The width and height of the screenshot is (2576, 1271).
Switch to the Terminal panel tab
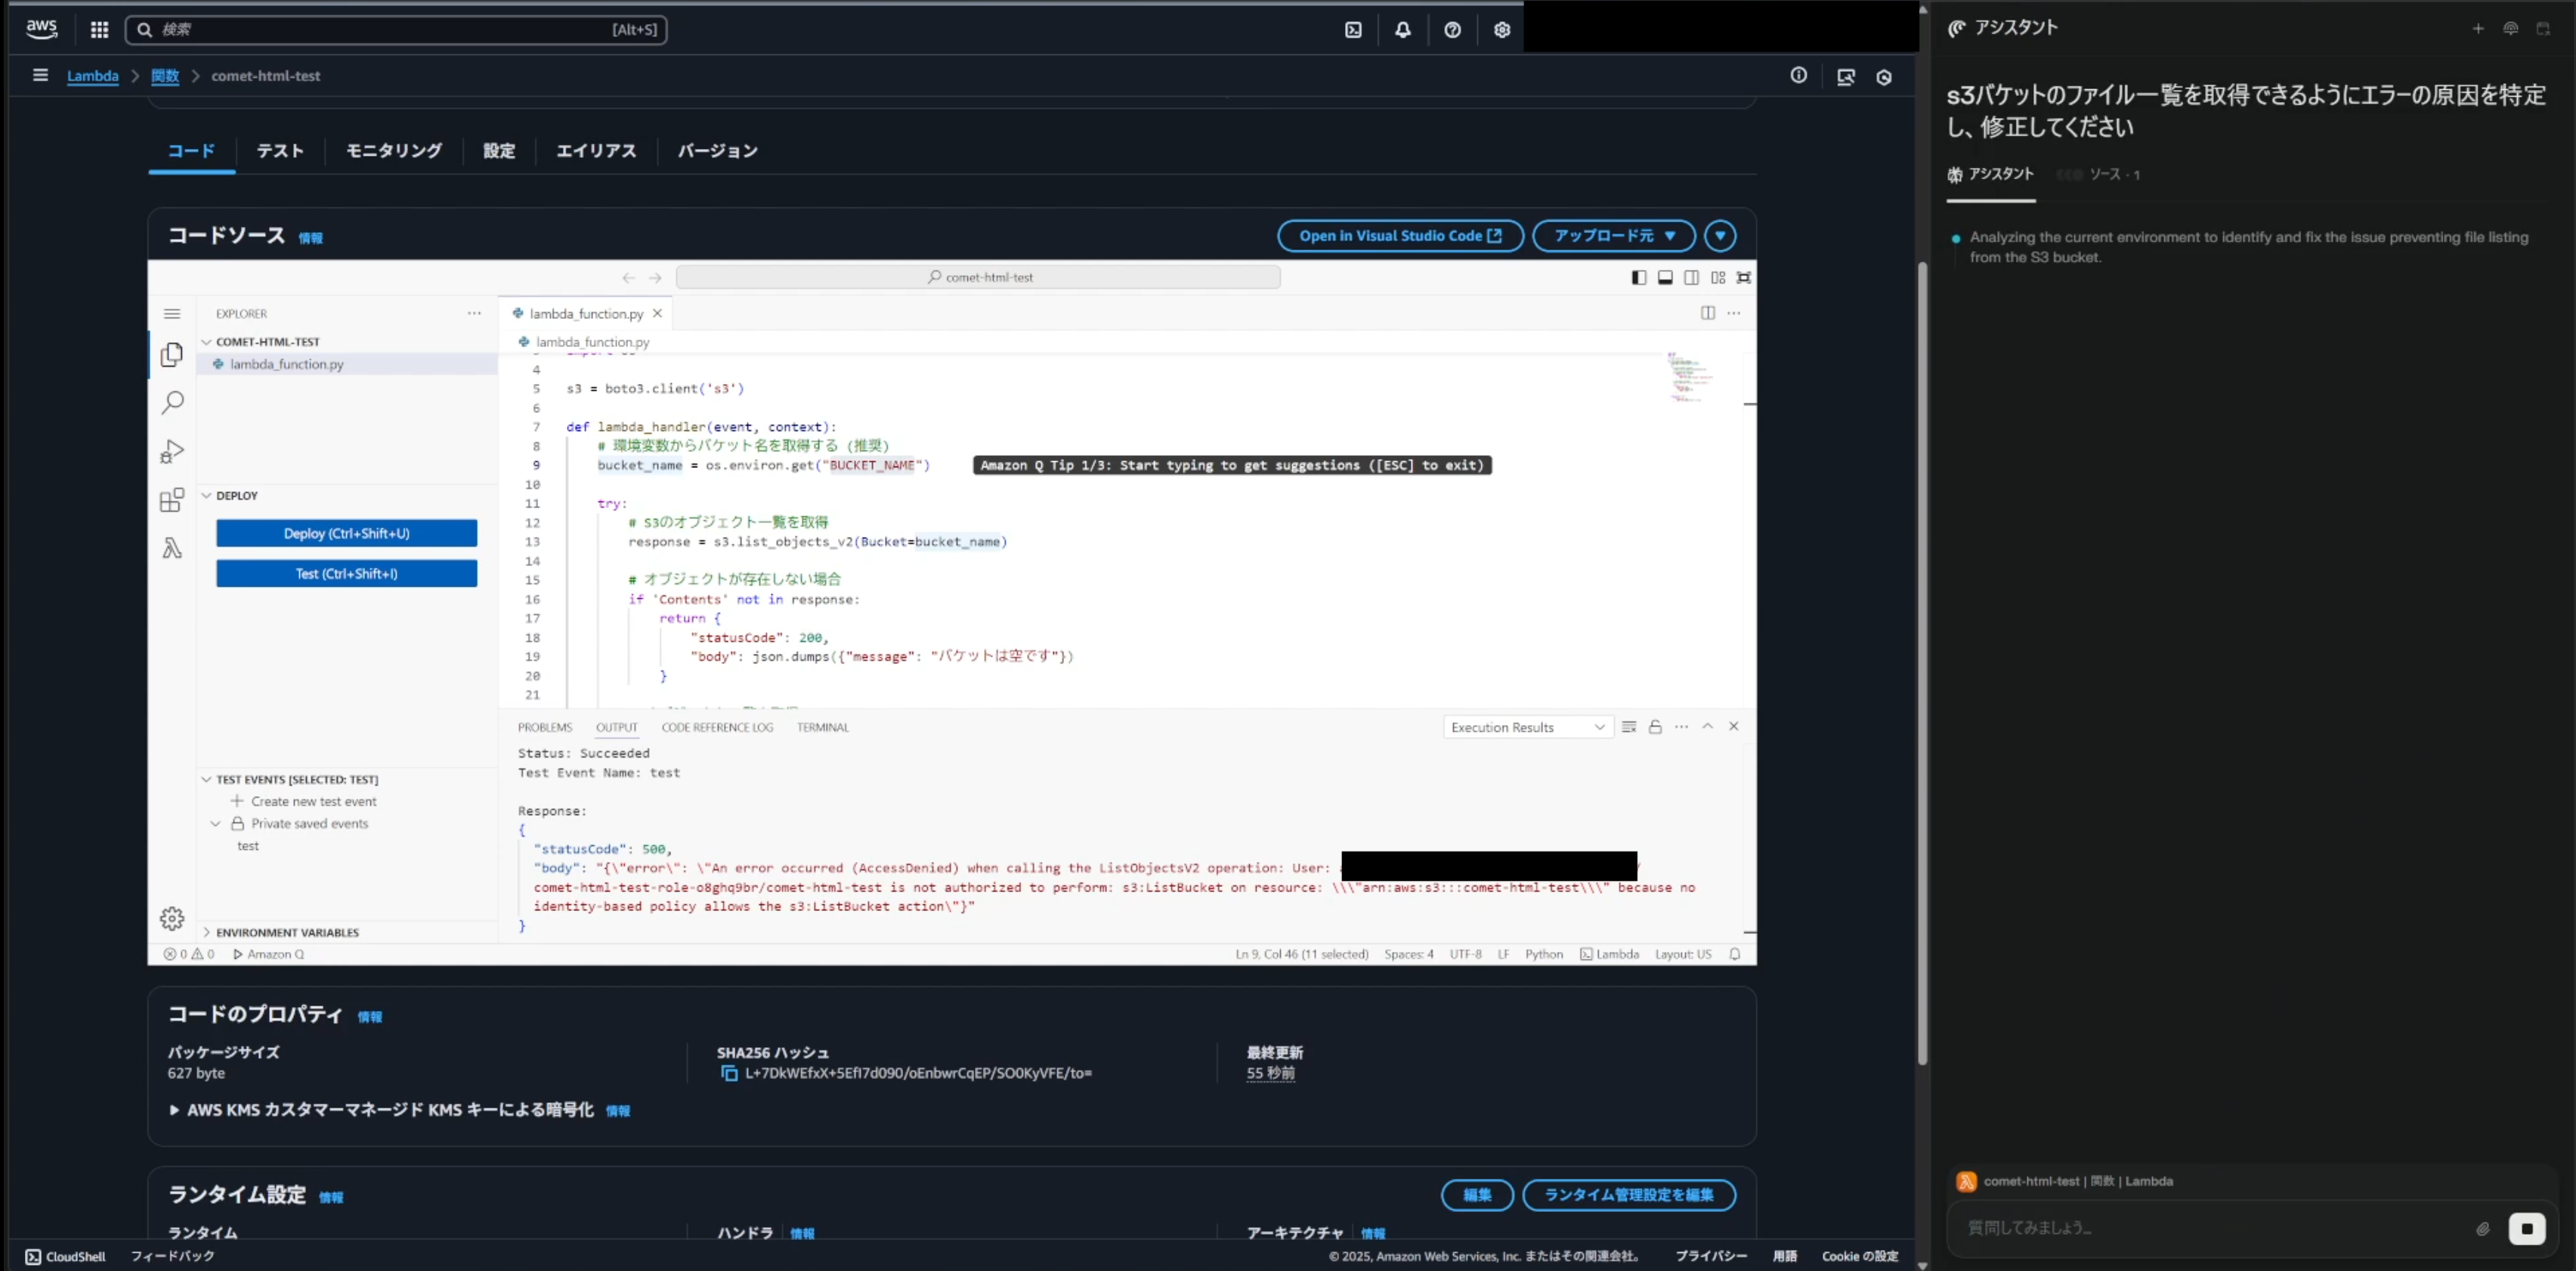pos(822,727)
